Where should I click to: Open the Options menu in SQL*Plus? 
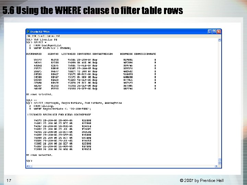pyautogui.click(x=50, y=36)
